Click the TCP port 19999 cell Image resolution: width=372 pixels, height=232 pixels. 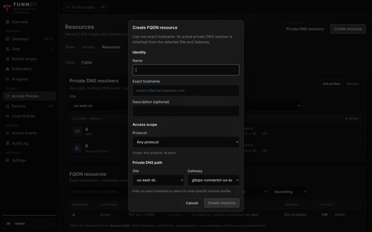coord(141,214)
